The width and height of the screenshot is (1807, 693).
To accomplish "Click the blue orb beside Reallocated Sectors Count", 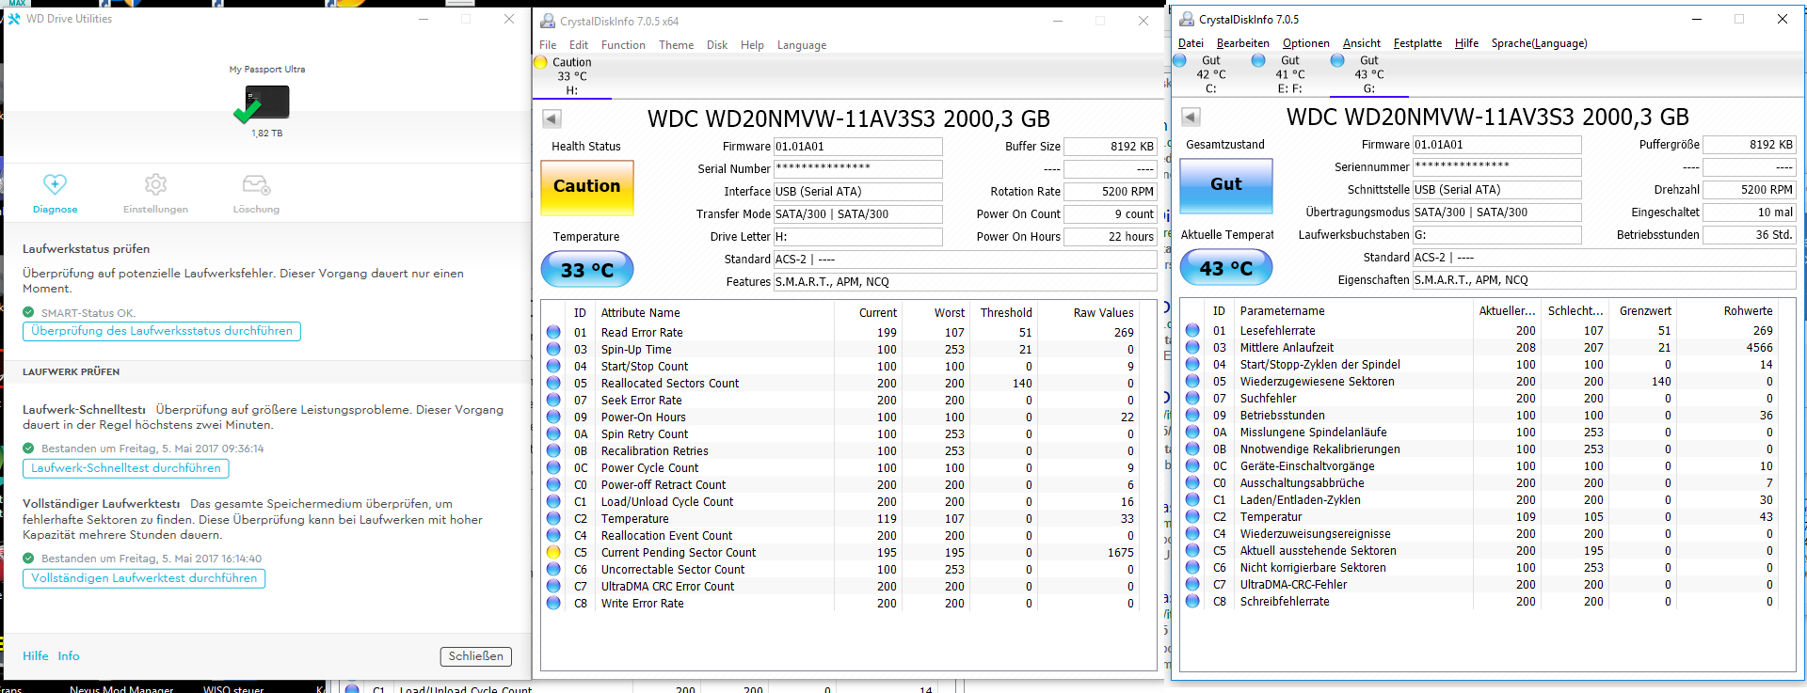I will point(553,383).
